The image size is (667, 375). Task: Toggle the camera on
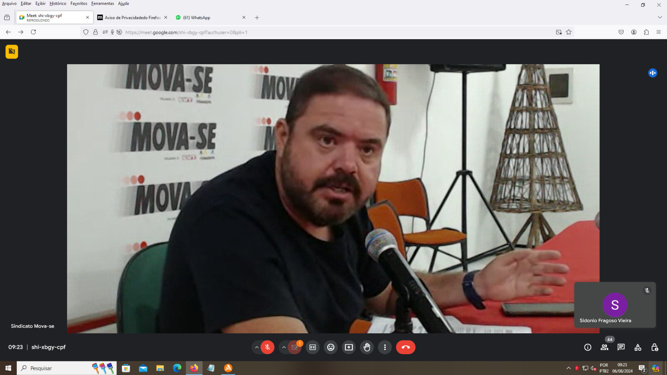(295, 347)
